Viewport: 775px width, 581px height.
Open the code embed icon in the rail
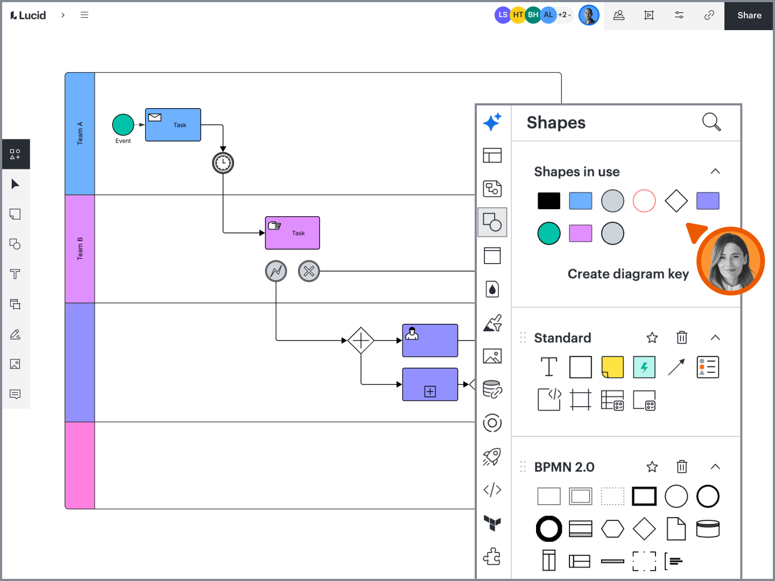tap(492, 490)
